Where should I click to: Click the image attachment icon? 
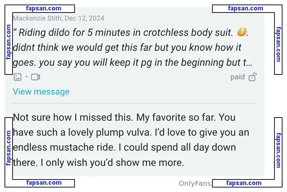(17, 77)
